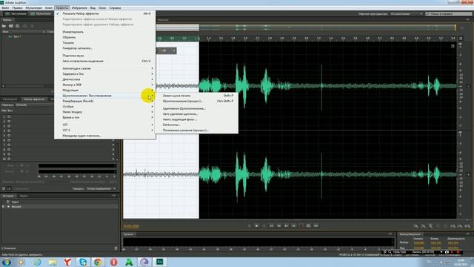Move playhead to next marker
474x267 pixels.
(x=293, y=225)
